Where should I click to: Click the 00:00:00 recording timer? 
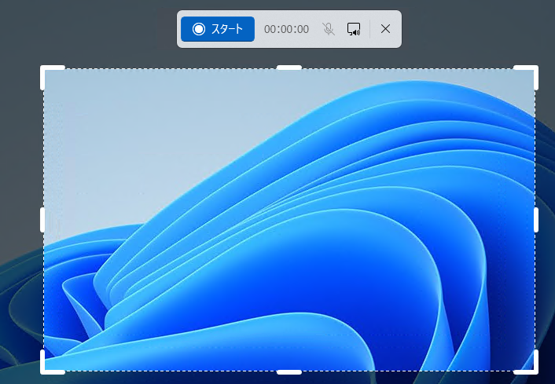point(286,29)
